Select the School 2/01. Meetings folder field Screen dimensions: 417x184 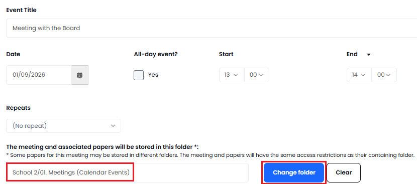(128, 172)
